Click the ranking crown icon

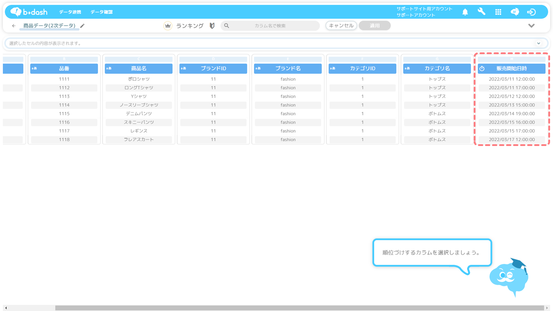pos(168,26)
